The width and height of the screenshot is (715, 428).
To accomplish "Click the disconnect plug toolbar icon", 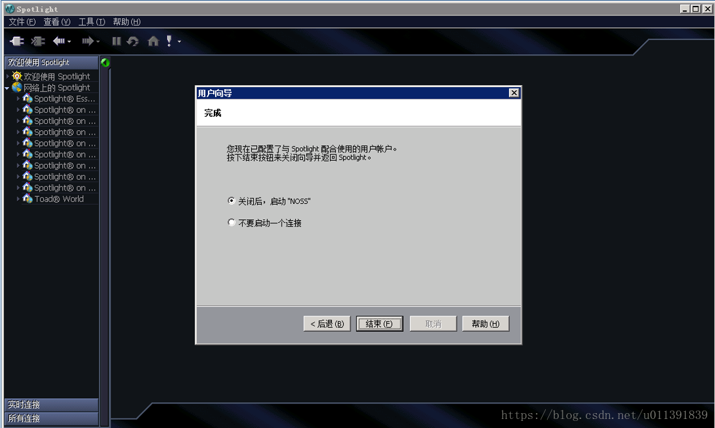I will (x=38, y=41).
